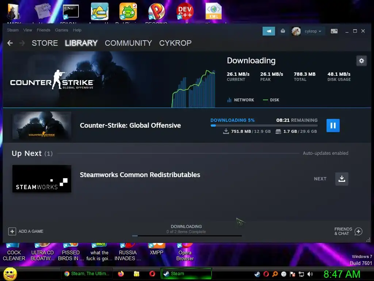Click the Action Center flag tray icon
Image resolution: width=374 pixels, height=281 pixels.
pyautogui.click(x=293, y=274)
